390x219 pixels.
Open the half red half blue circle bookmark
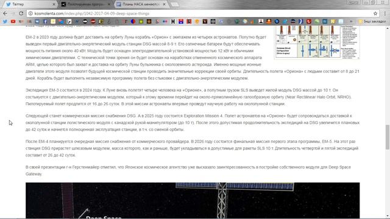pyautogui.click(x=133, y=22)
